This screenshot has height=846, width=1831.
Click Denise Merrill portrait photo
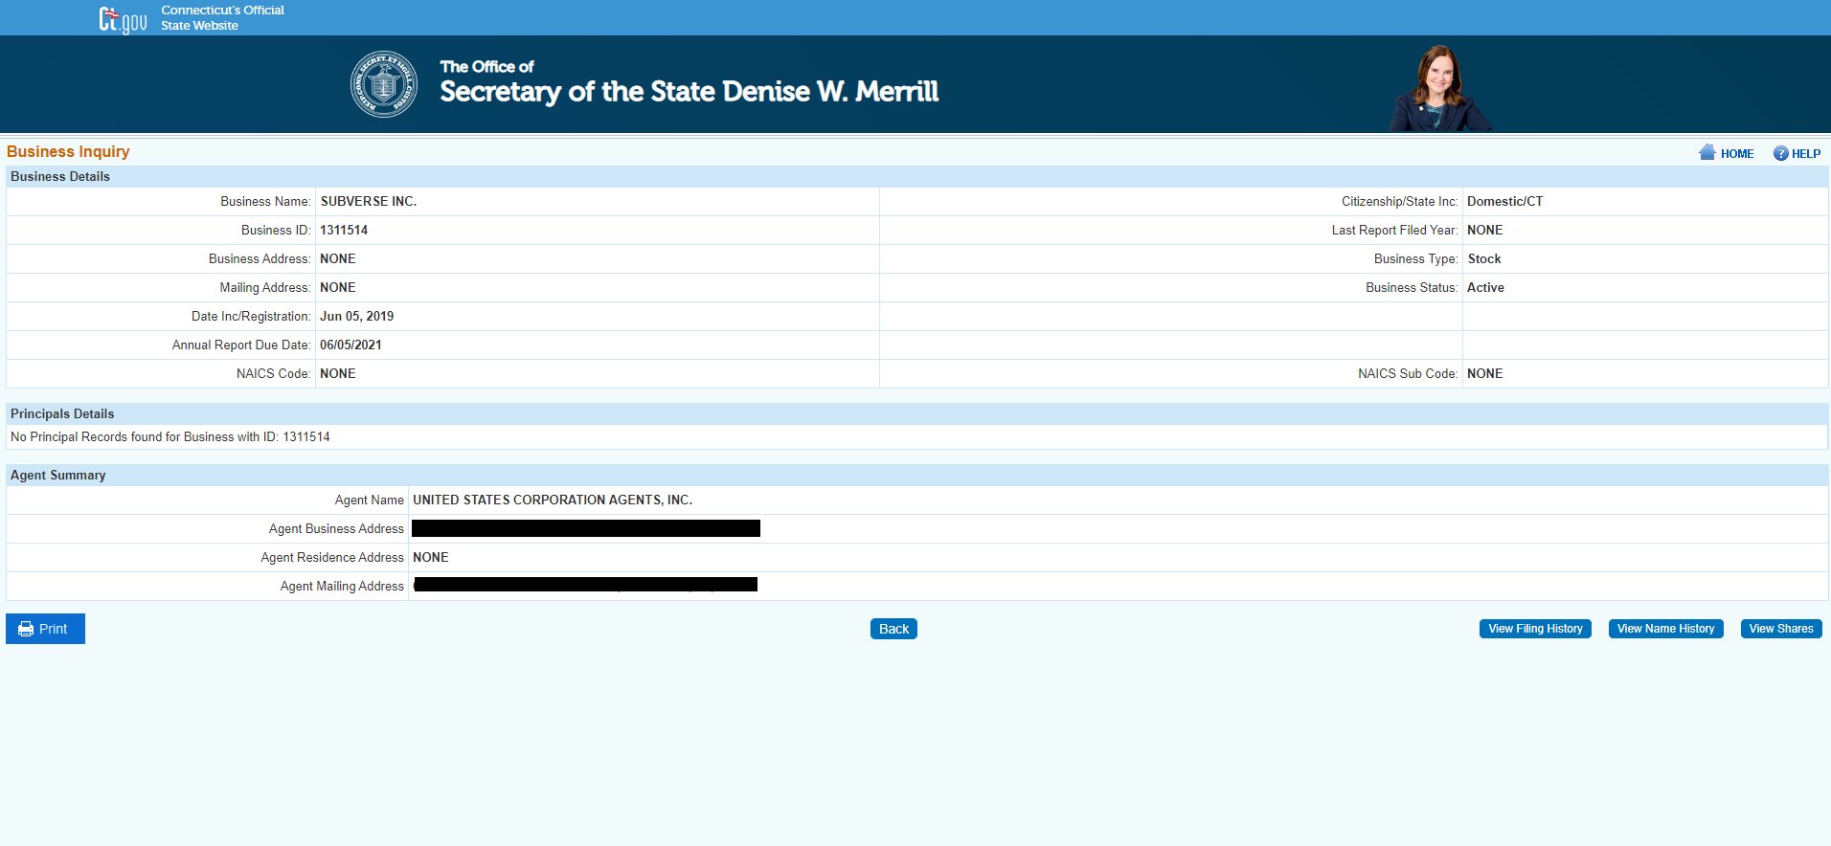(1440, 88)
